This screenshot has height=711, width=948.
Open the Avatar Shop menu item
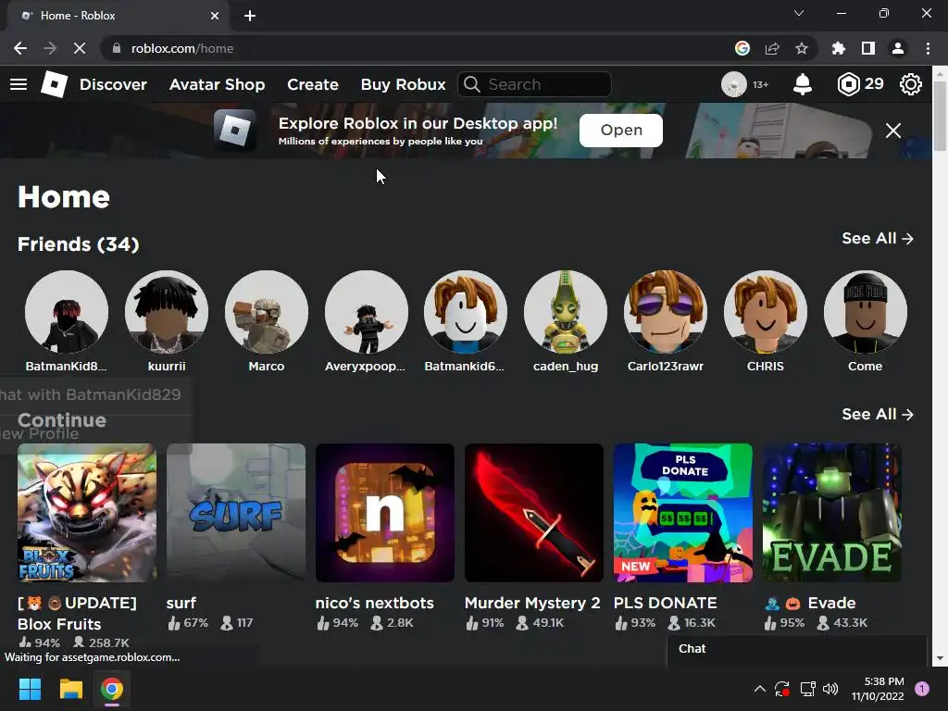217,84
